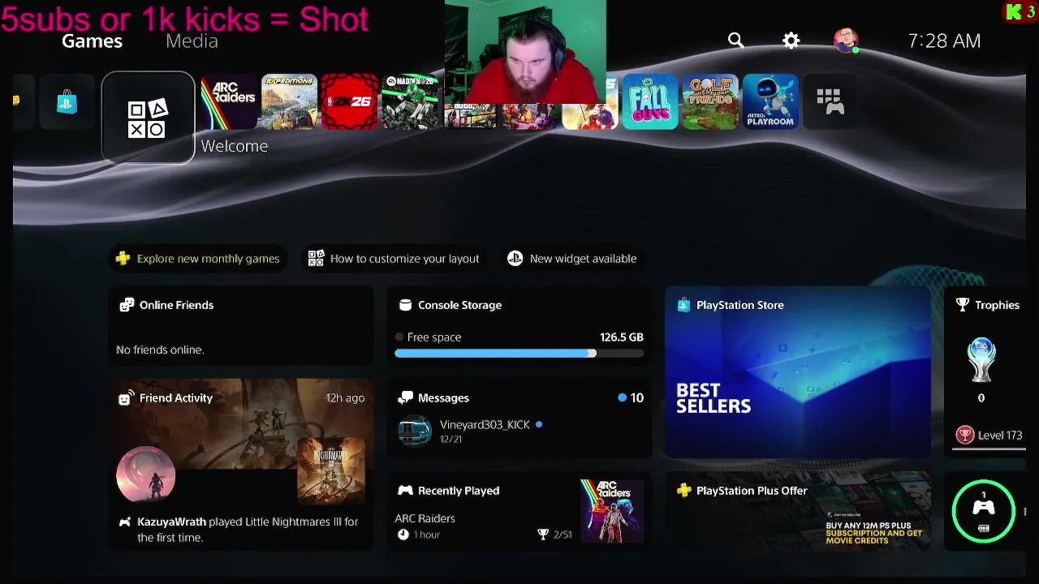Select the Games tab
1039x584 pixels.
92,41
